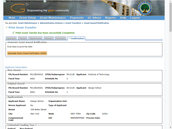Image resolution: width=172 pixels, height=129 pixels.
Task: Click the New Award number P011B240010
Action: (x=37, y=74)
